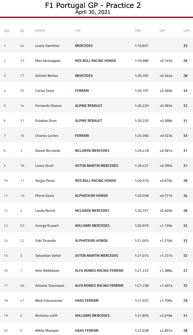193x335 pixels.
Task: Click the CAR column header
Action: click(x=78, y=31)
